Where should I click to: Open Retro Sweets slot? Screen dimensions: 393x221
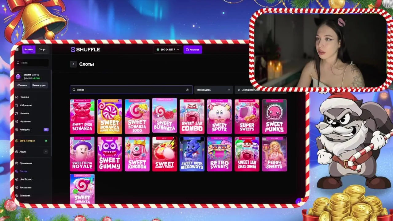coord(219,154)
